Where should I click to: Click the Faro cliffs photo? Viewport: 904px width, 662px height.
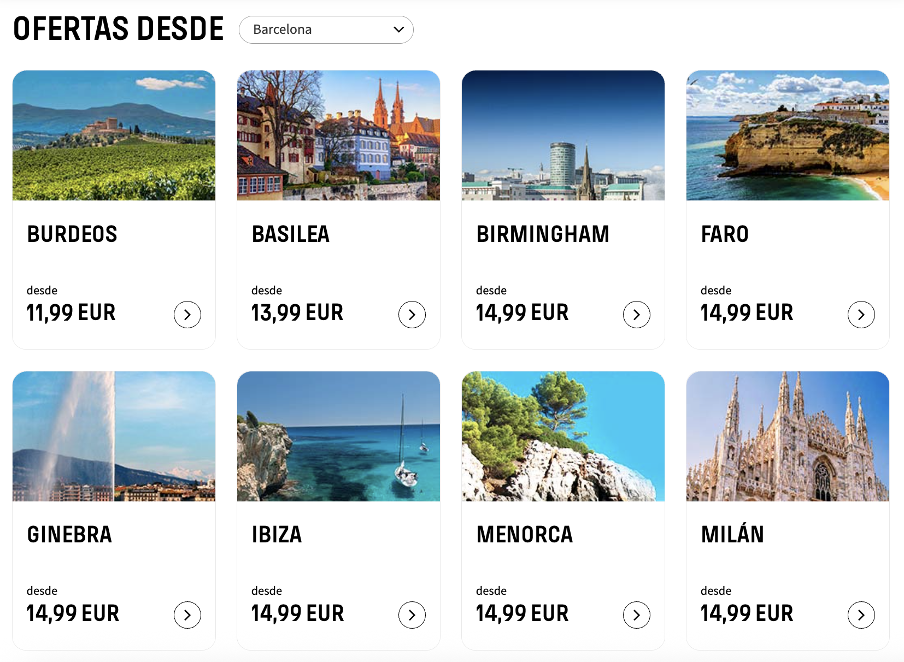788,135
